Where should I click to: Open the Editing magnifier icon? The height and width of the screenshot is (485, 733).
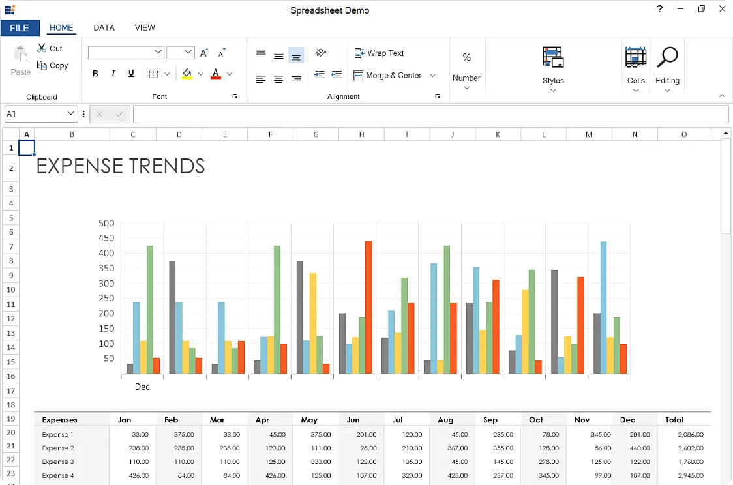[667, 58]
